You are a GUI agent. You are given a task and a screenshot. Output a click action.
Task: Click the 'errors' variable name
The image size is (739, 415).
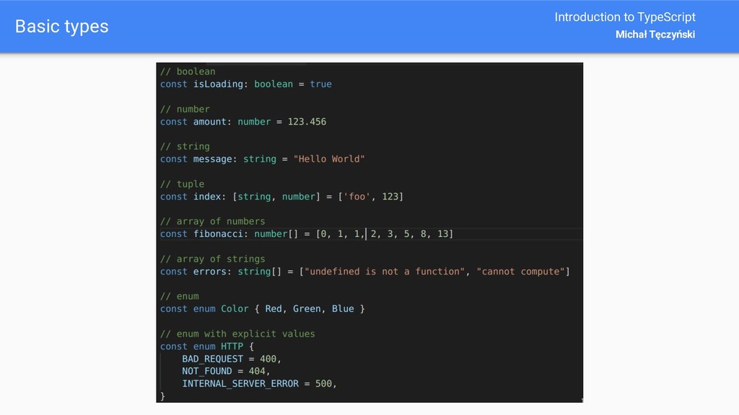(x=210, y=272)
